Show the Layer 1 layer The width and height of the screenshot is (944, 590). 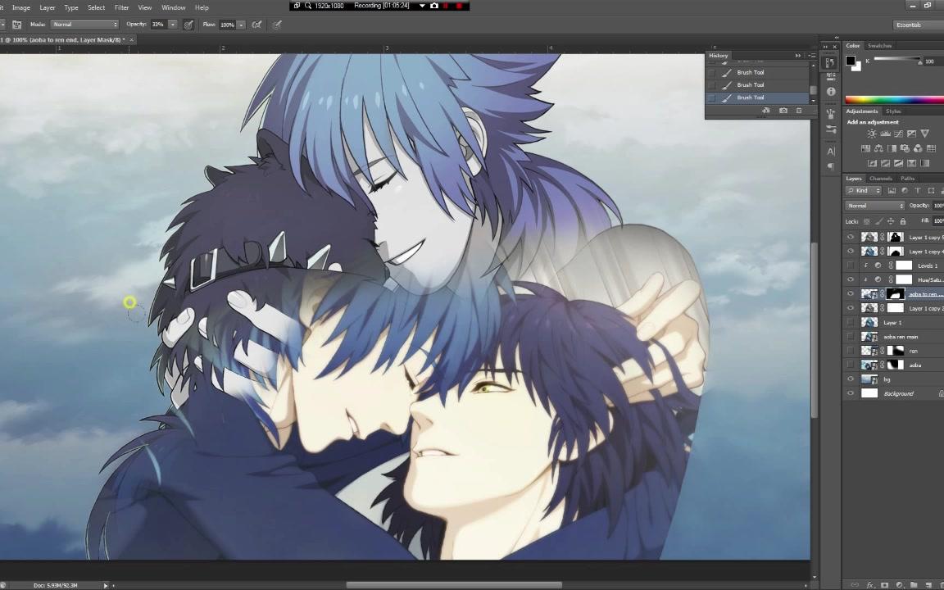[x=851, y=322]
